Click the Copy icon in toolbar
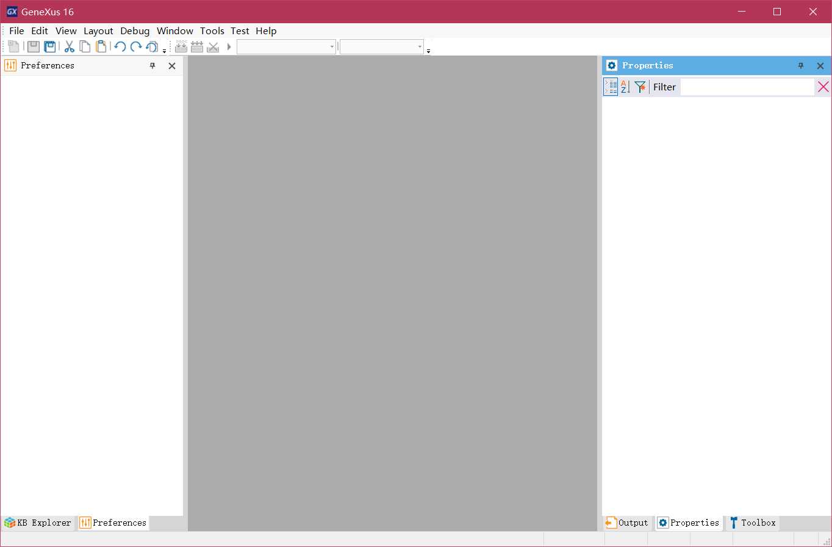This screenshot has width=832, height=547. (x=85, y=46)
